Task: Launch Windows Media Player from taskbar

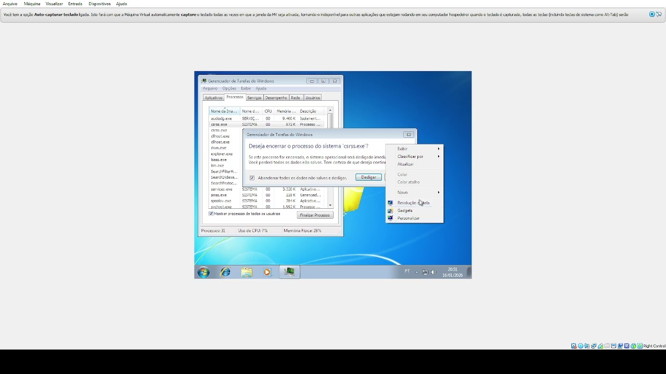Action: pos(267,272)
